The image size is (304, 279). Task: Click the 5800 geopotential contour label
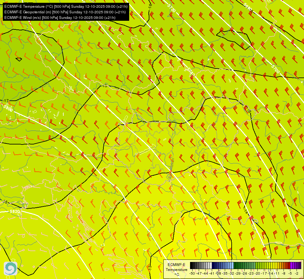click(x=8, y=108)
